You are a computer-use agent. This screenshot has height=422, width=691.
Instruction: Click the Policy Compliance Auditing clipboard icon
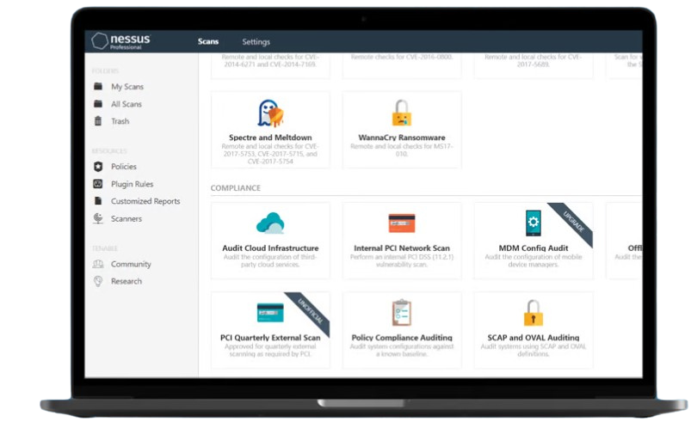402,312
